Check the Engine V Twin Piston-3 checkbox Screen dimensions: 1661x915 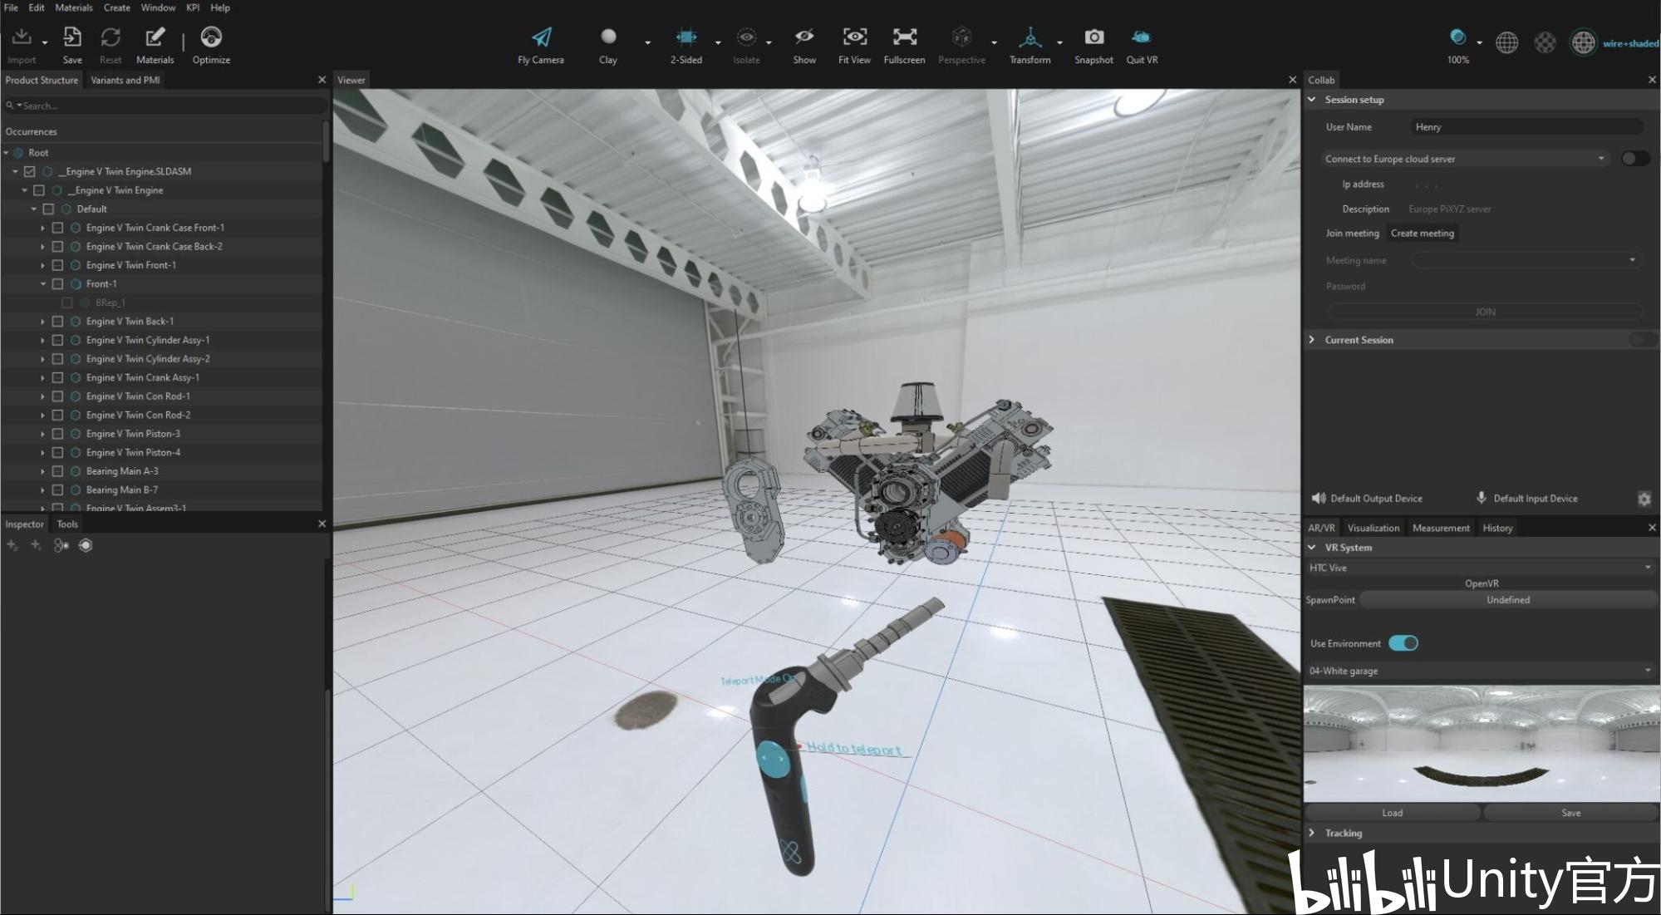tap(57, 434)
